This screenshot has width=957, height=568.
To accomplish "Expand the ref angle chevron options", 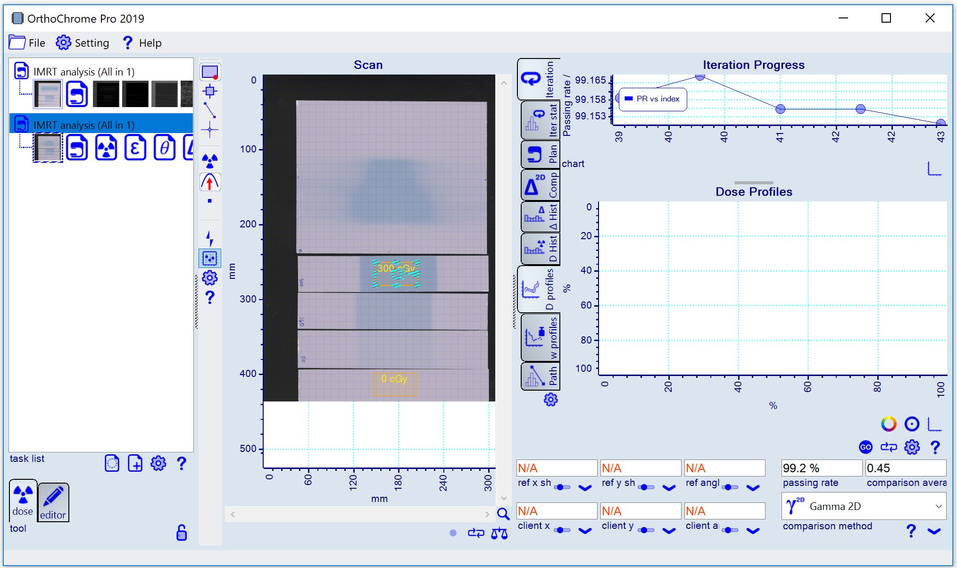I will [753, 488].
